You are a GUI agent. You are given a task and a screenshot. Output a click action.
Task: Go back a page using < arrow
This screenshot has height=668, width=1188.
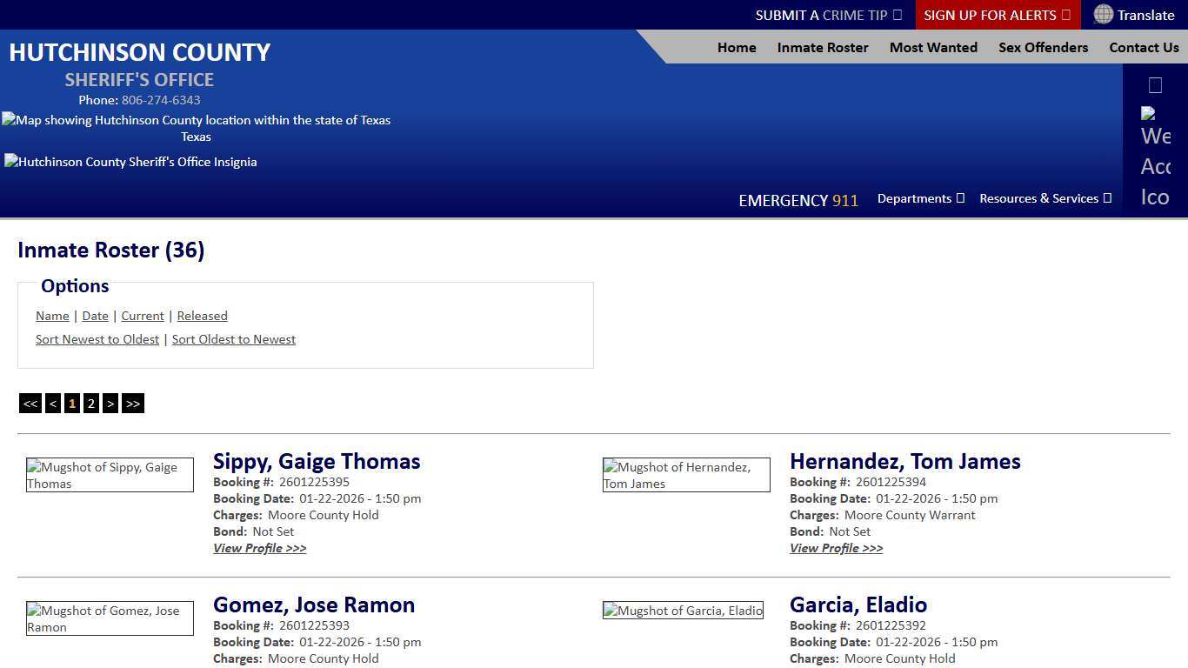(x=52, y=403)
